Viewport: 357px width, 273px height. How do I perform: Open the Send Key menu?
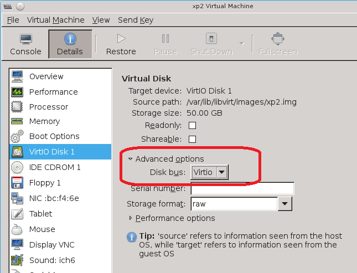[x=136, y=20]
